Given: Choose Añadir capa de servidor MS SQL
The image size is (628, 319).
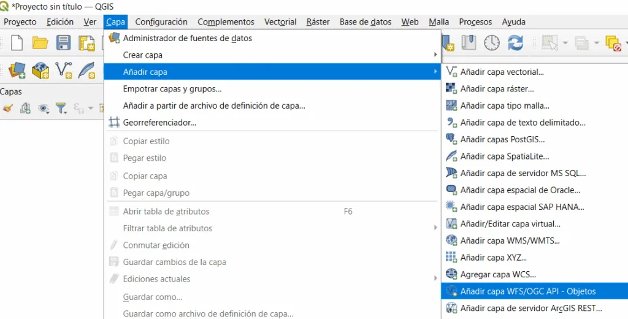Looking at the screenshot, I should pos(535,173).
